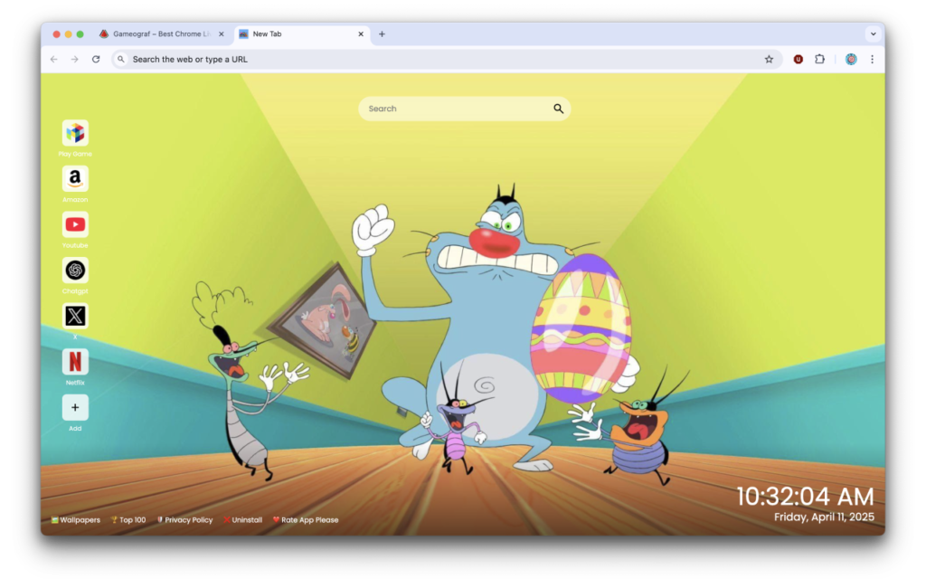Click the 10:32:04 AM clock
The image size is (926, 579).
pyautogui.click(x=805, y=497)
